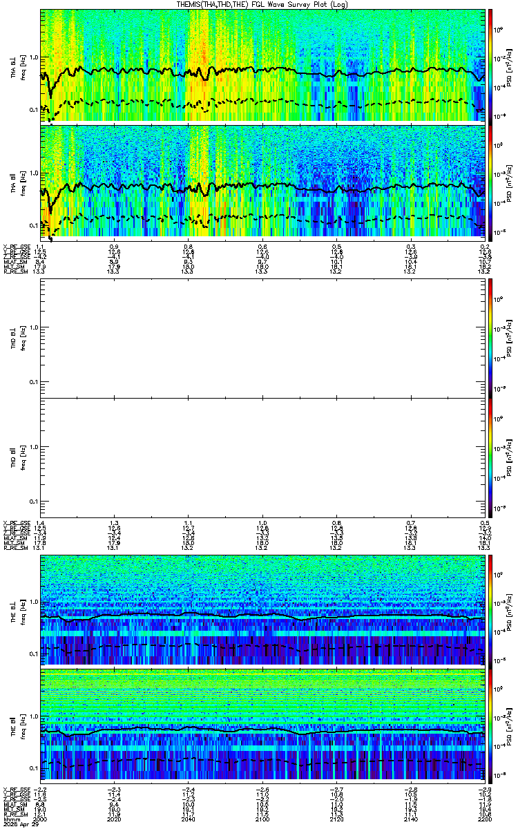Click the '0.1' frequency tick of THE B∥
The width and height of the screenshot is (518, 829).
(33, 768)
